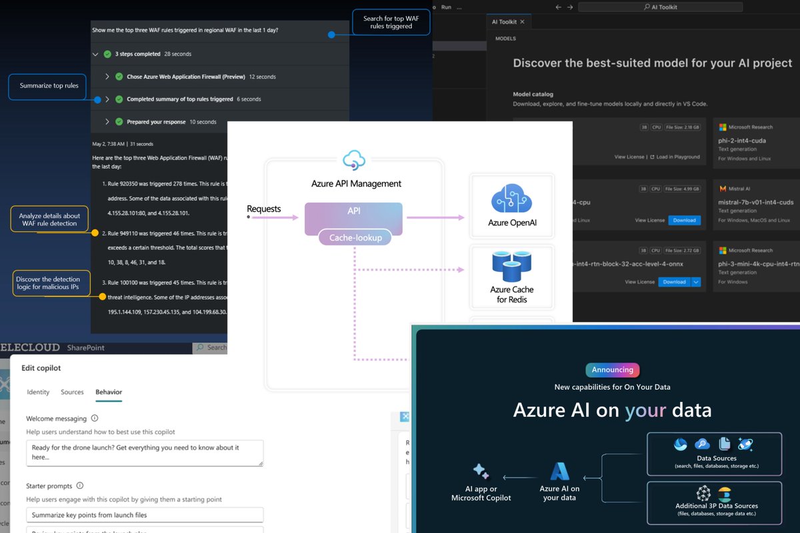Click the 'Requests' label in diagram
This screenshot has height=533, width=800.
tap(264, 209)
